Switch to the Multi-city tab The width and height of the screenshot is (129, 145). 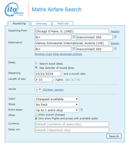(x=63, y=23)
